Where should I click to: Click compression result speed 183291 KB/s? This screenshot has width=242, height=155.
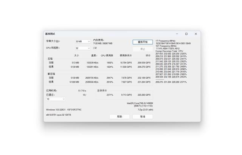click(92, 67)
